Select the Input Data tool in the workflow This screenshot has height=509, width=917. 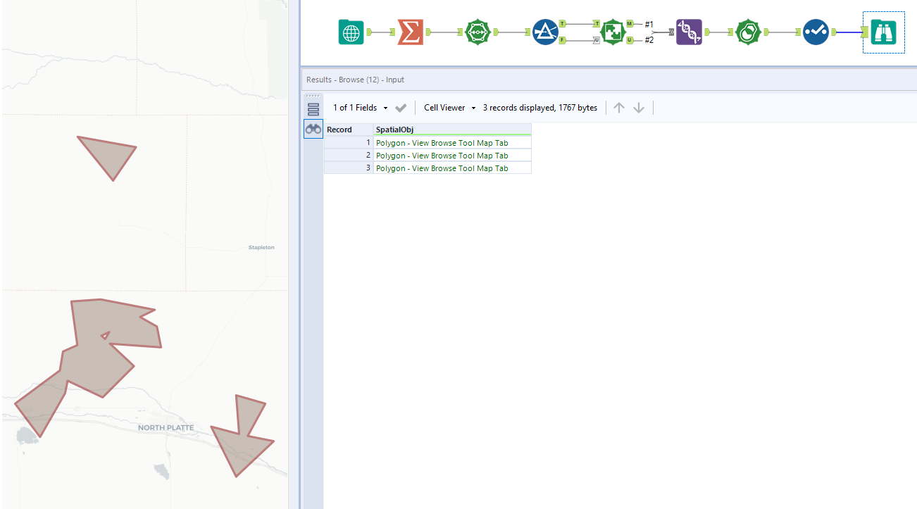coord(351,32)
